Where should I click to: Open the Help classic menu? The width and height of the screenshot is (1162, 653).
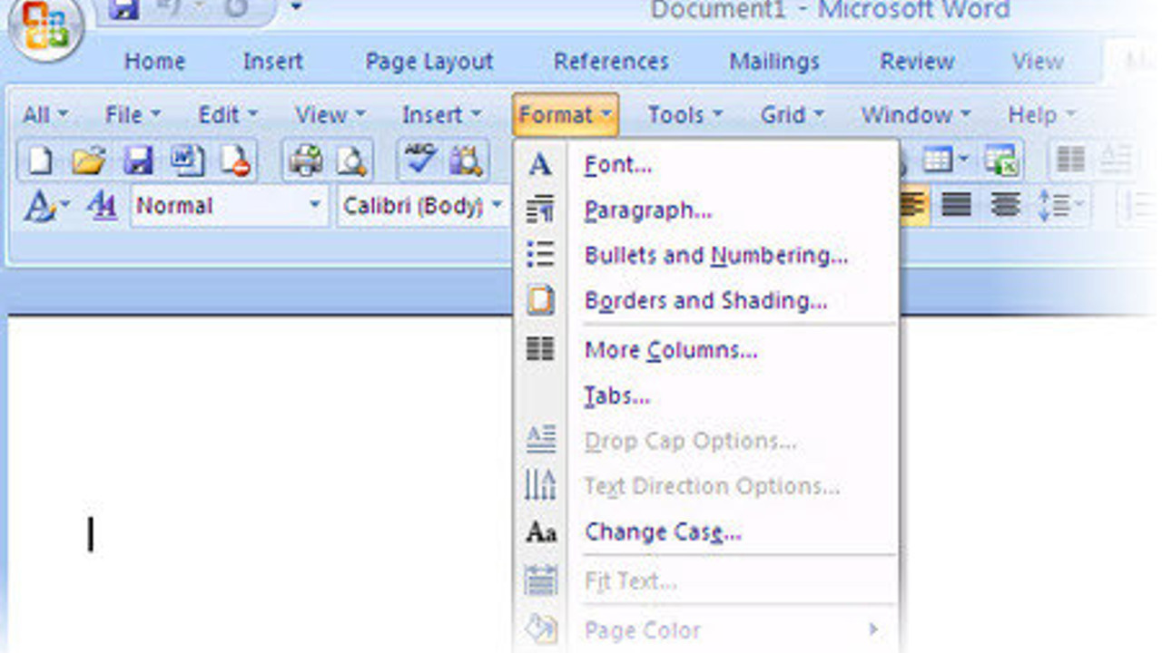[x=1041, y=115]
